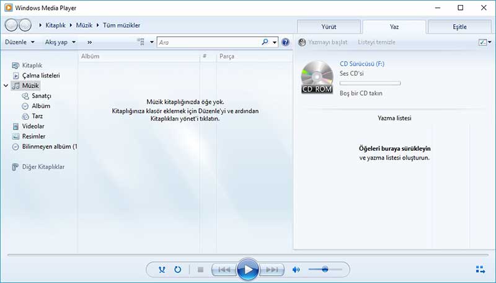The height and width of the screenshot is (283, 496).
Task: Adjust the volume slider
Action: point(322,269)
